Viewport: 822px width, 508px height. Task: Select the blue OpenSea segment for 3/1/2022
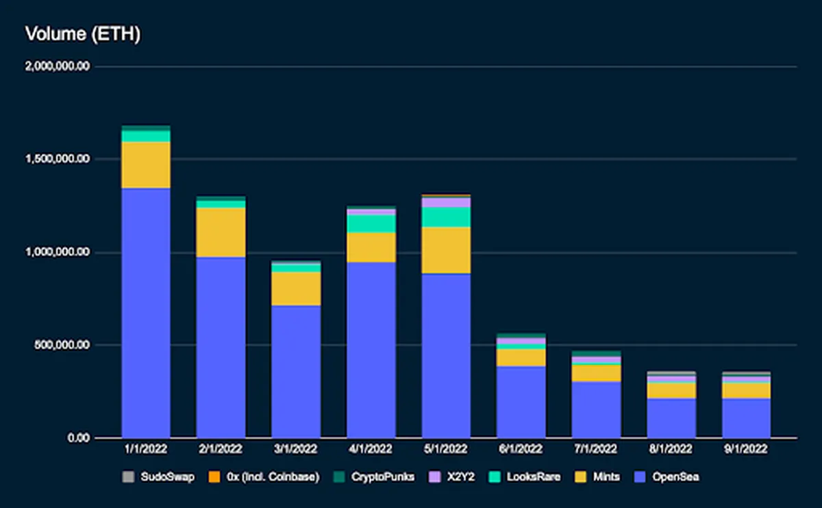click(296, 370)
